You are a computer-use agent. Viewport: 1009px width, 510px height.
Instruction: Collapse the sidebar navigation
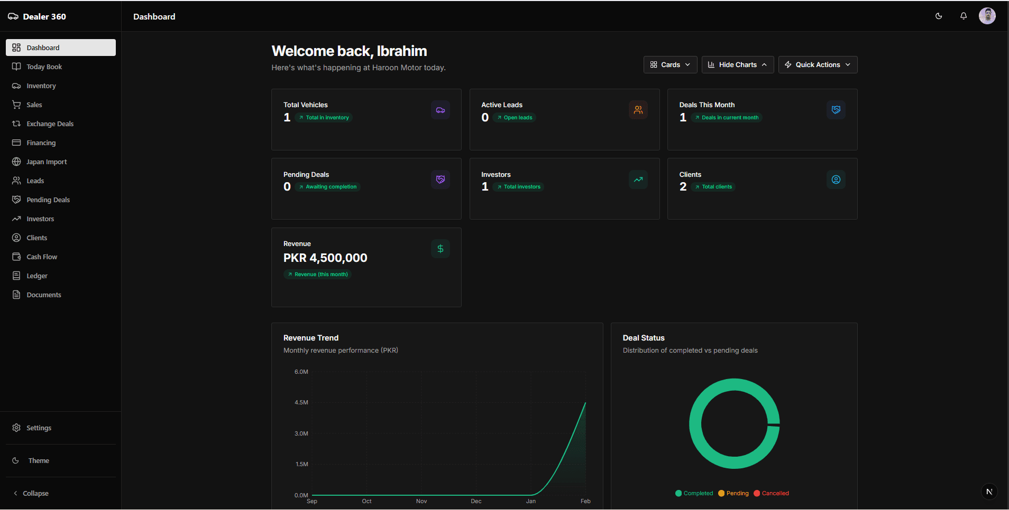34,493
